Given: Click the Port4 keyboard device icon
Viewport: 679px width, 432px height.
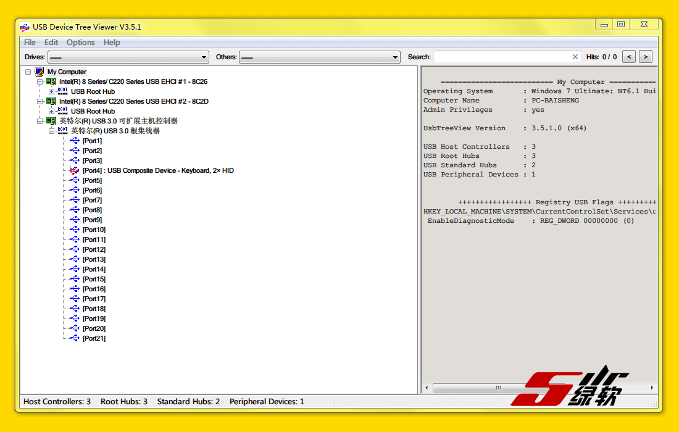Looking at the screenshot, I should point(75,170).
